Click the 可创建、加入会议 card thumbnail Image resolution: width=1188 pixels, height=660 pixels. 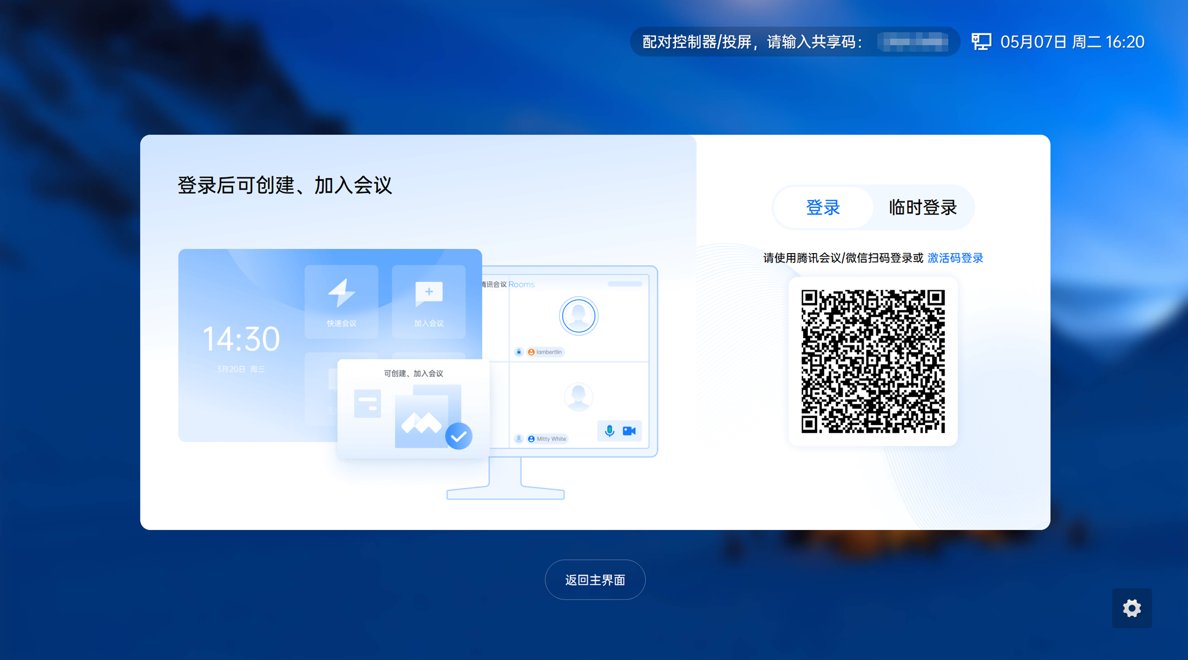coord(413,410)
